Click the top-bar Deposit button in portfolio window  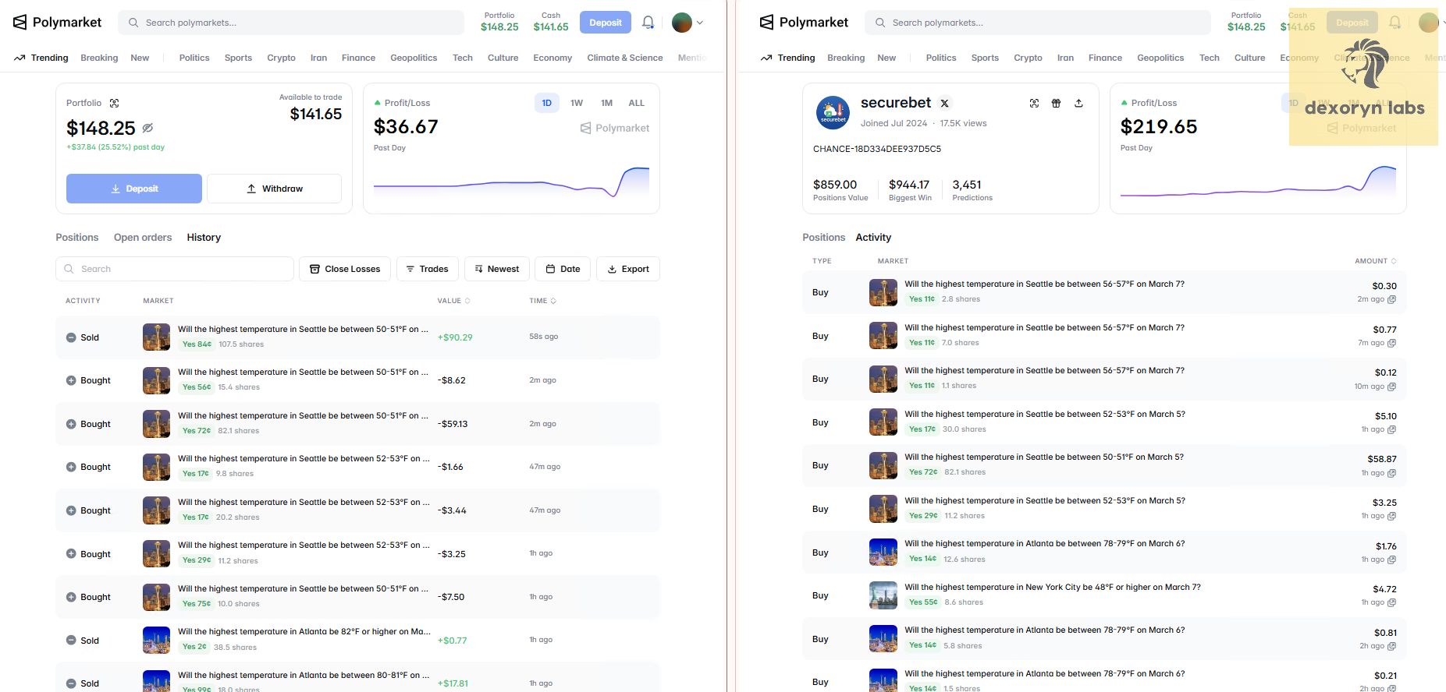pos(606,23)
